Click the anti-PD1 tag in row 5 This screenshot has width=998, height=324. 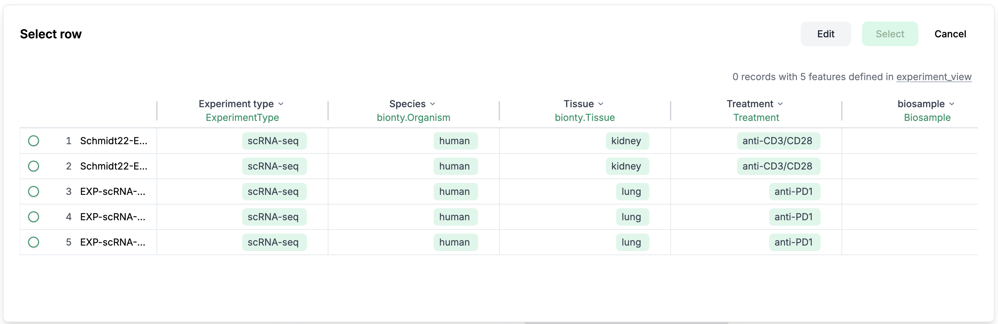tap(794, 242)
